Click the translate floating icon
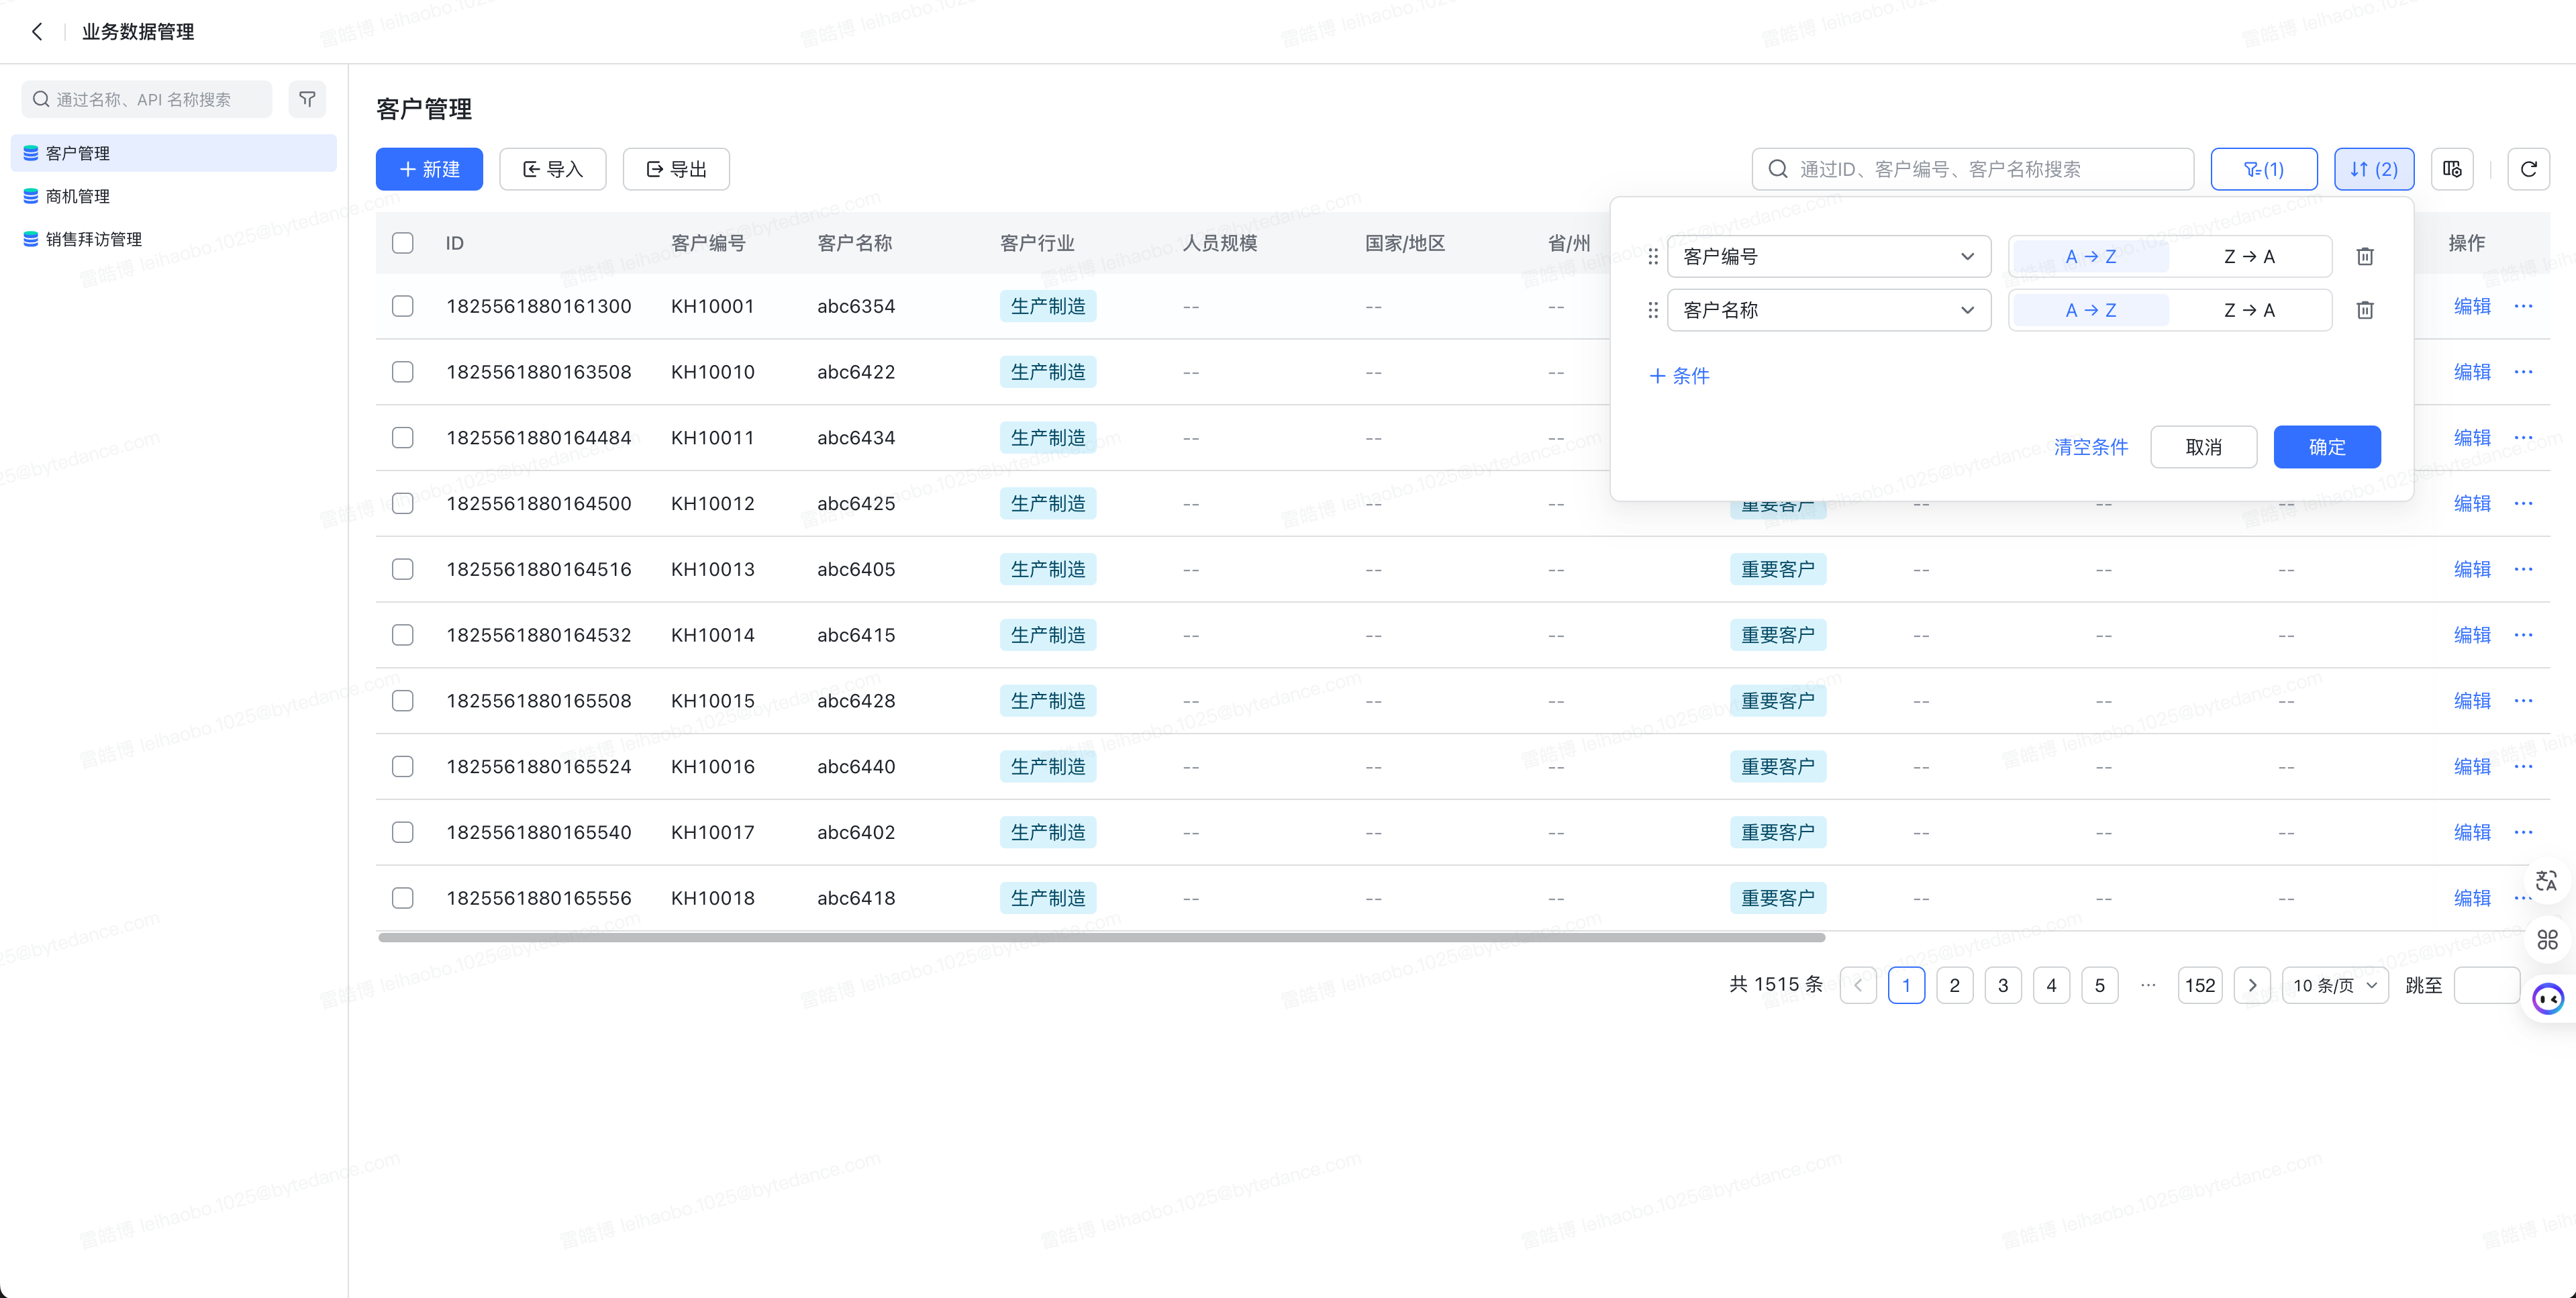 point(2546,881)
